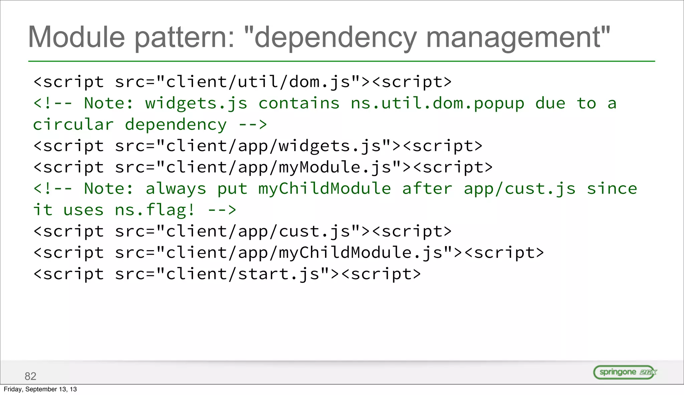Click the SpringOne 2GX logo
The height and width of the screenshot is (395, 684).
(x=625, y=372)
